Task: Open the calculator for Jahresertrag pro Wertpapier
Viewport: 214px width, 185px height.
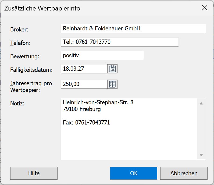Action: click(112, 84)
